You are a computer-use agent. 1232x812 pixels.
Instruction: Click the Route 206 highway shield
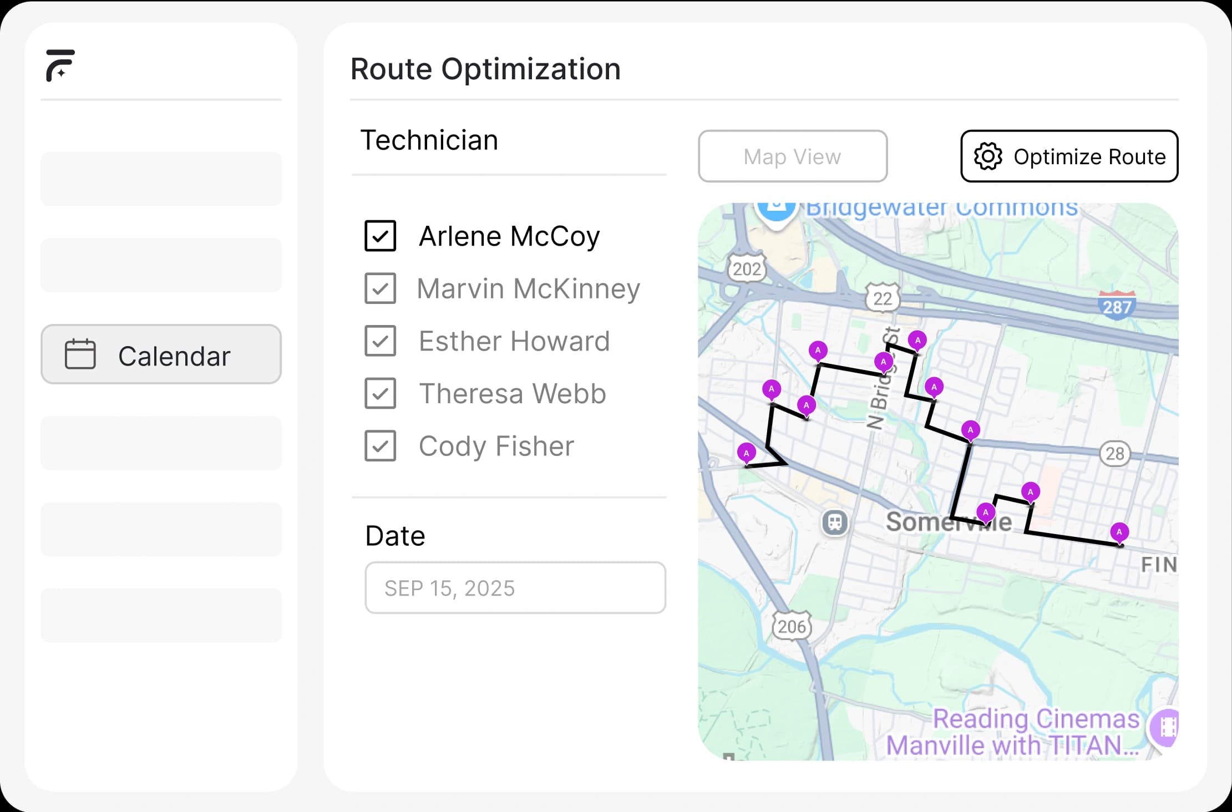[x=792, y=627]
